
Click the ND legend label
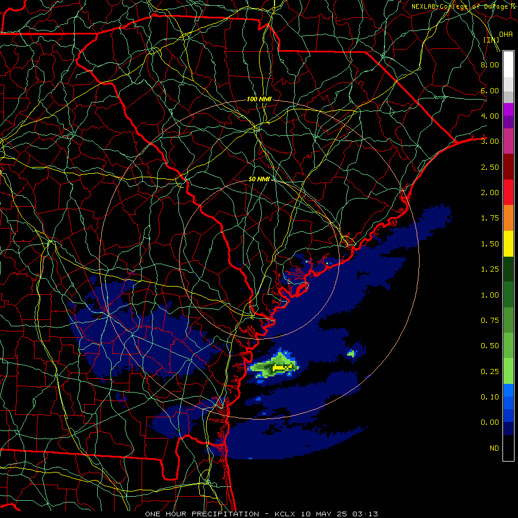[494, 448]
